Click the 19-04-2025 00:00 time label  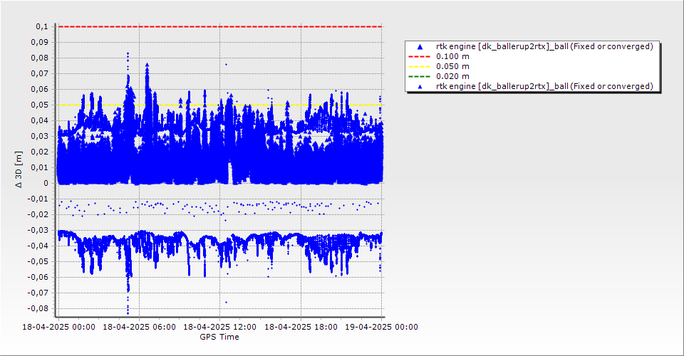[381, 327]
